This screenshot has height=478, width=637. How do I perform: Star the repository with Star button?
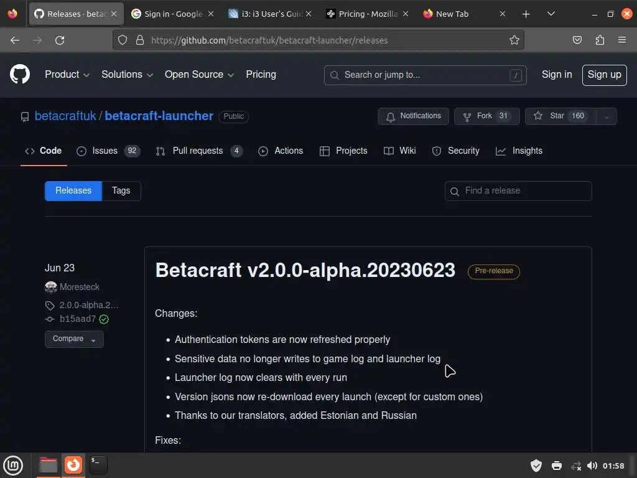560,116
